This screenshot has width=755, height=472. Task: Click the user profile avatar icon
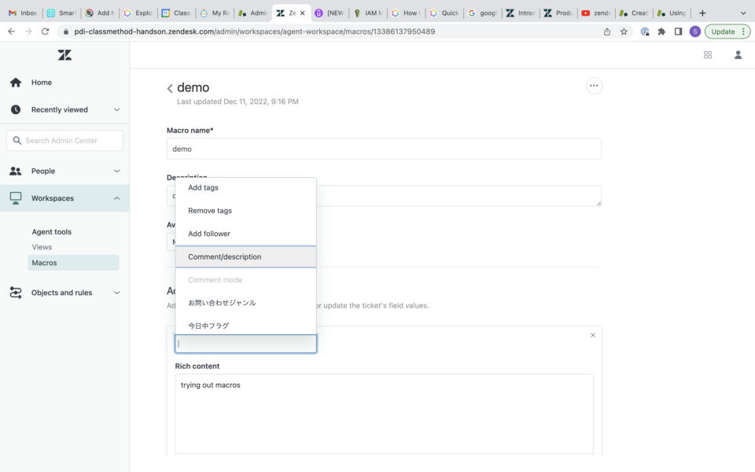(x=737, y=55)
